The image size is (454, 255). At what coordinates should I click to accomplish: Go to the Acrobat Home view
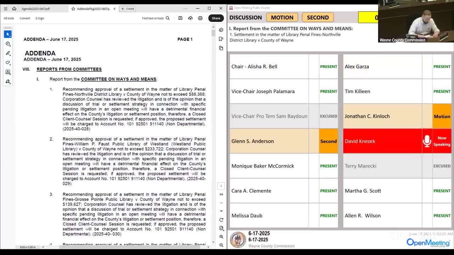[14, 8]
